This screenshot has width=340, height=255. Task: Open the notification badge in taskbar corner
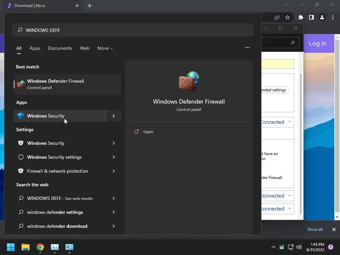click(331, 247)
